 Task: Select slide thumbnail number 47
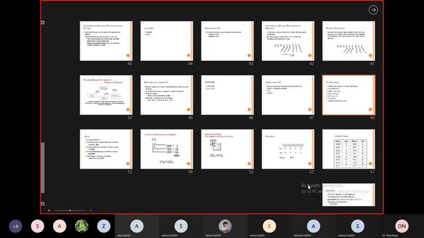coord(288,95)
